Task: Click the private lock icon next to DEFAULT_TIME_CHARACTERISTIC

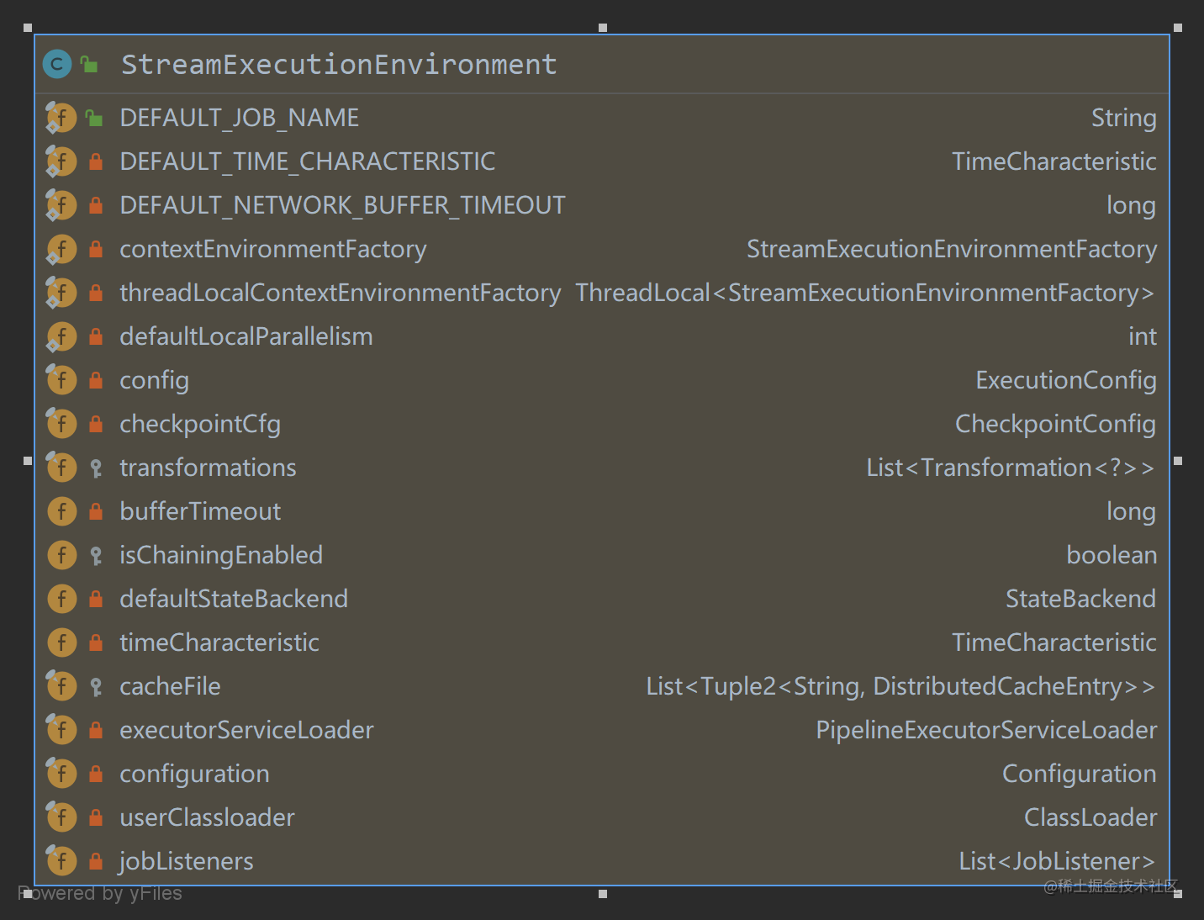Action: tap(96, 161)
